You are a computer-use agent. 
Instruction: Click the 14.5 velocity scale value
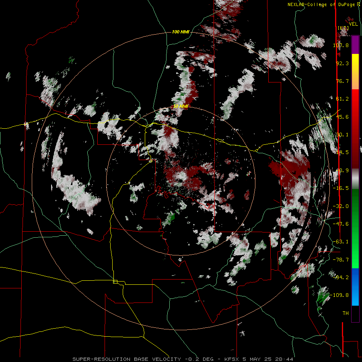tap(342, 152)
